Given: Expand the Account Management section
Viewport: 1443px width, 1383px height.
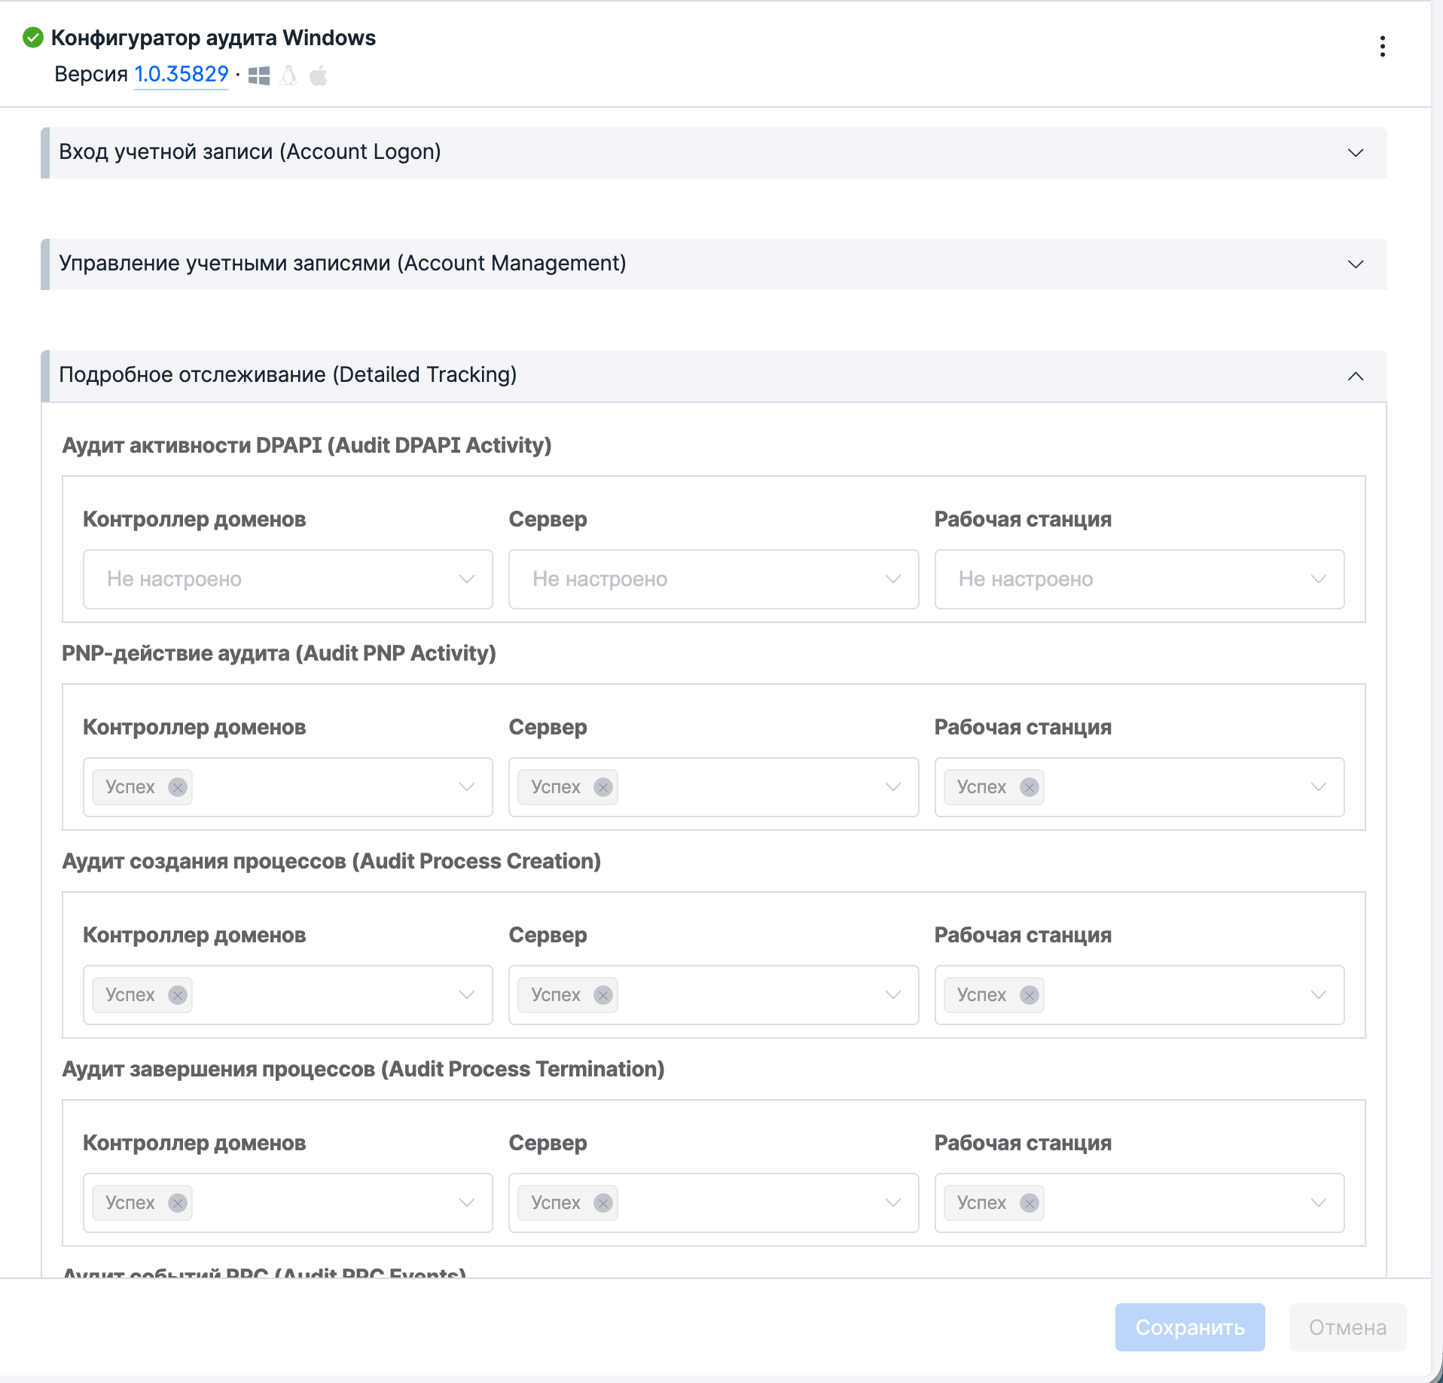Looking at the screenshot, I should (x=1356, y=264).
